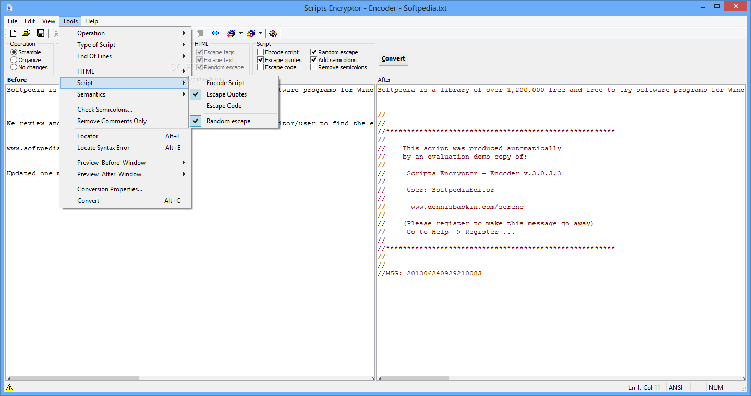Click the Save floppy disk icon
The height and width of the screenshot is (396, 751).
click(41, 33)
